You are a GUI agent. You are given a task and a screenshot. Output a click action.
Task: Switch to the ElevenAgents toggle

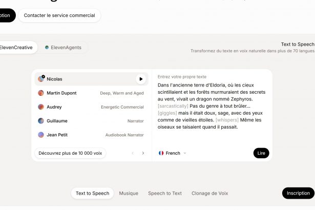pyautogui.click(x=64, y=48)
